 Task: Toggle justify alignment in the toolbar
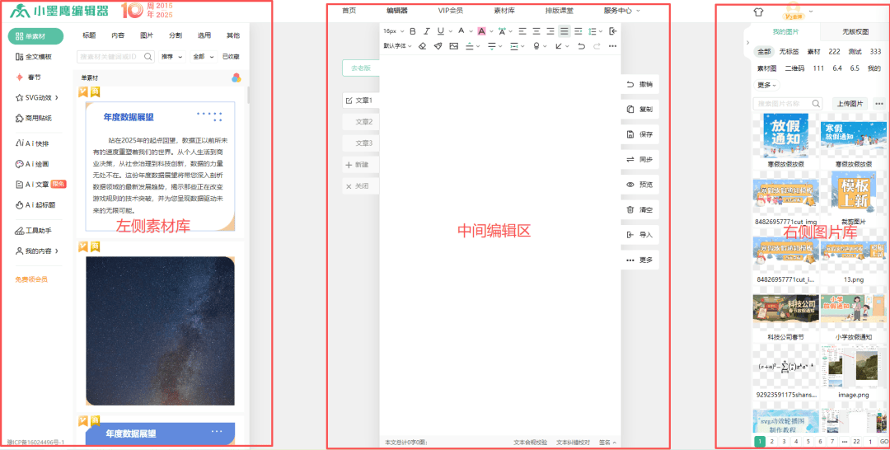[564, 31]
